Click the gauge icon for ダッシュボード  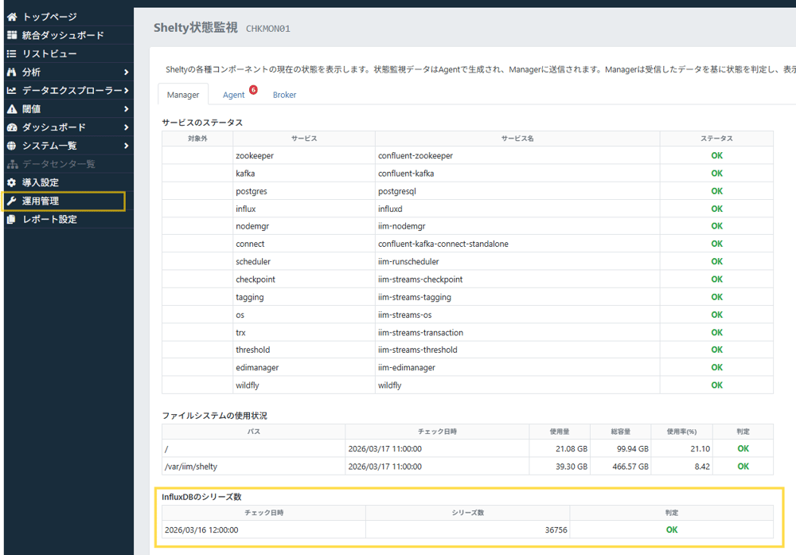coord(12,127)
